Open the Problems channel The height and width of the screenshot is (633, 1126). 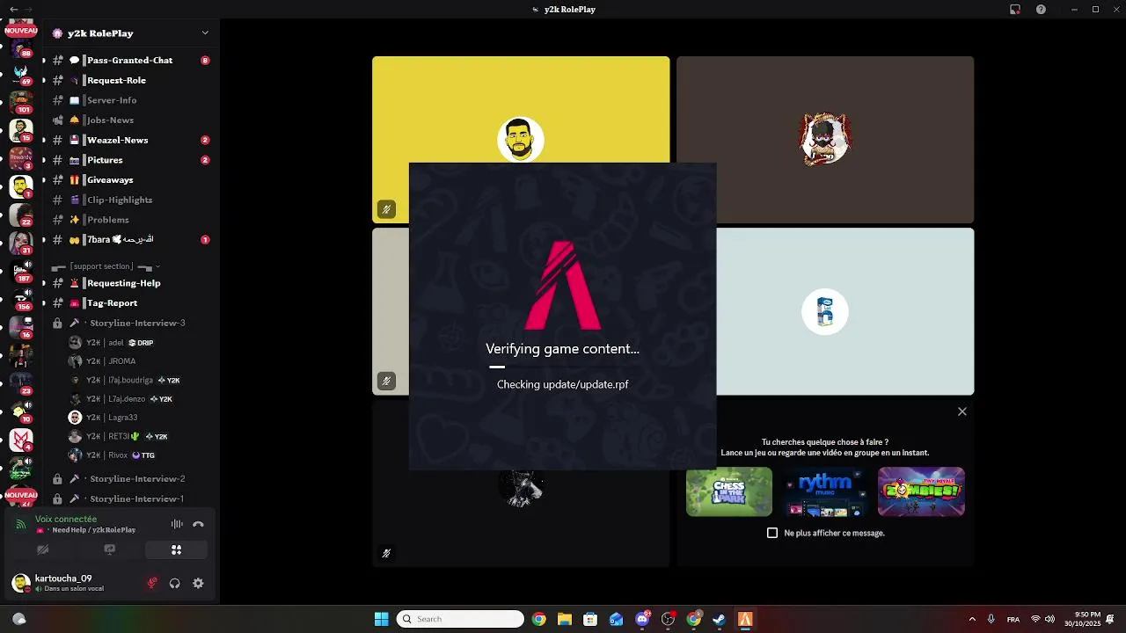(x=129, y=220)
